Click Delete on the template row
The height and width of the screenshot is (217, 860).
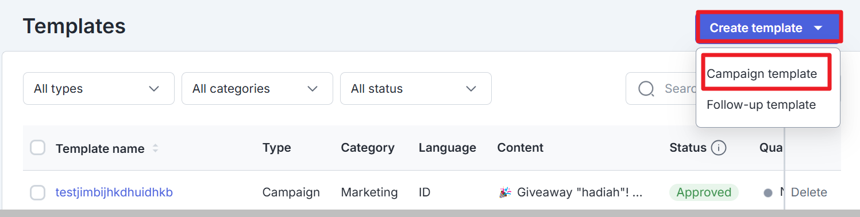pyautogui.click(x=809, y=192)
